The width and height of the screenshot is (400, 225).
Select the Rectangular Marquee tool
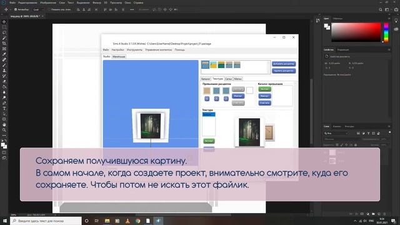point(4,27)
